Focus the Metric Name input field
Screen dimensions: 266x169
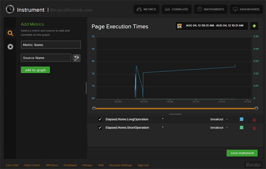coord(51,45)
